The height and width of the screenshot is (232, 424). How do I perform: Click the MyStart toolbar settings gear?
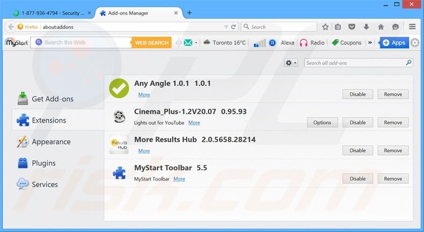pos(415,43)
